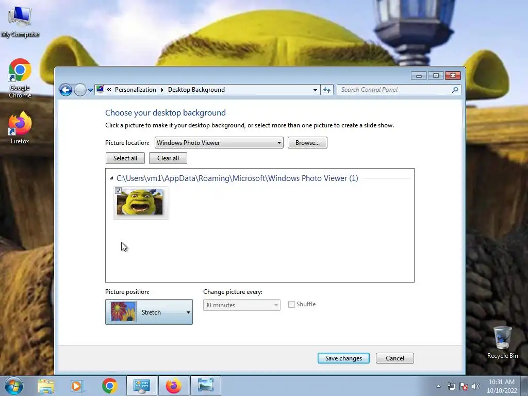Open Google Chrome from the taskbar
Screen dimensions: 528x396
coord(109,386)
